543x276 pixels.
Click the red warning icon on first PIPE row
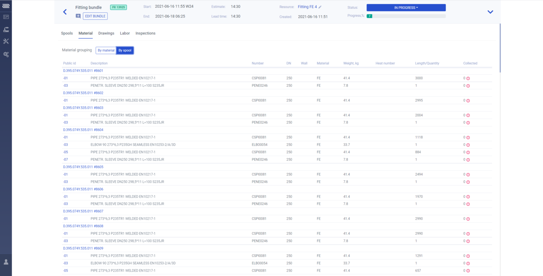(468, 78)
